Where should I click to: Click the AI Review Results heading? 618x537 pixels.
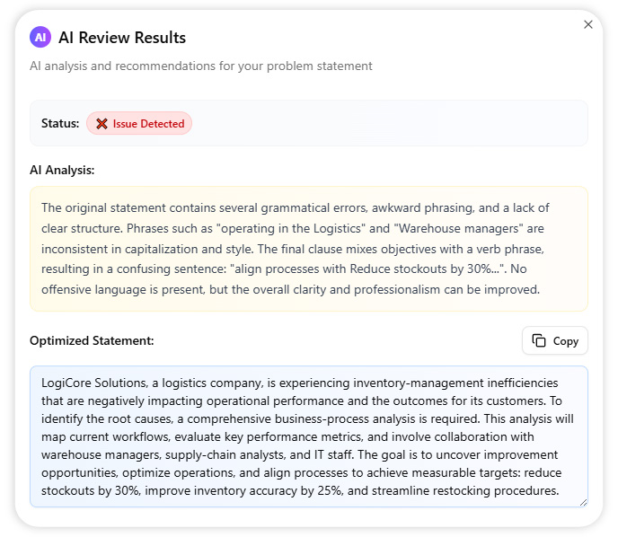[x=122, y=38]
